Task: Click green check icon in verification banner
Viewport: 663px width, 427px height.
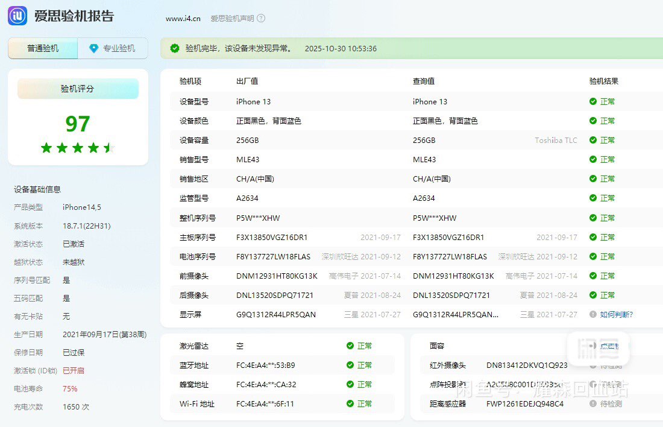Action: pos(175,48)
